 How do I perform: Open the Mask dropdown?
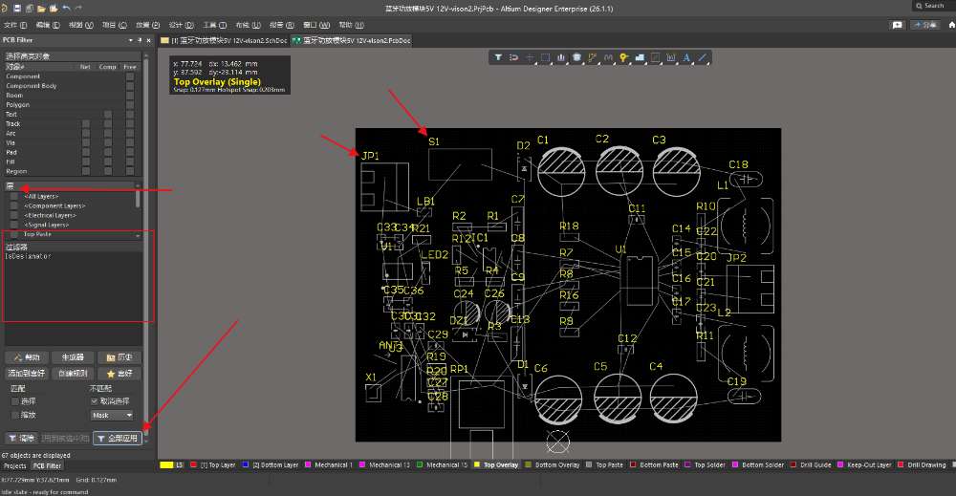[x=112, y=415]
